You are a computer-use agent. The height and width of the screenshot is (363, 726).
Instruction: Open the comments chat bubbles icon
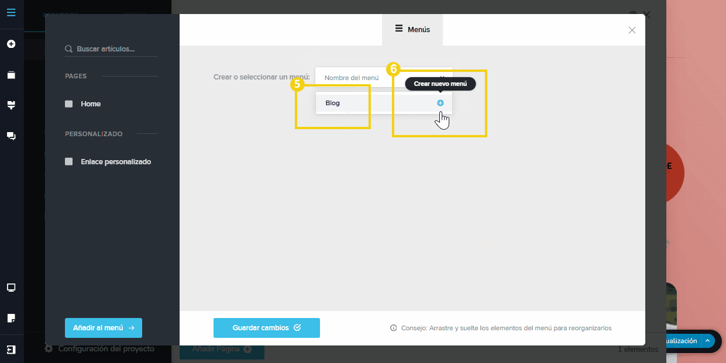[11, 136]
